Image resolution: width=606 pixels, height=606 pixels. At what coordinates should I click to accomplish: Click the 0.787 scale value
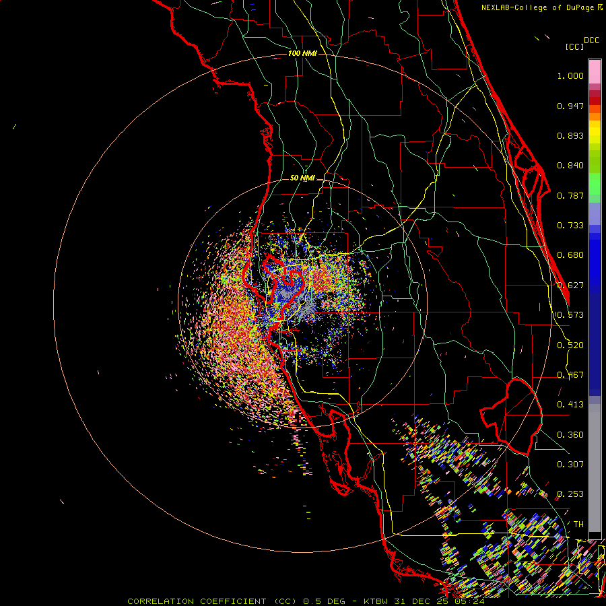click(x=570, y=195)
